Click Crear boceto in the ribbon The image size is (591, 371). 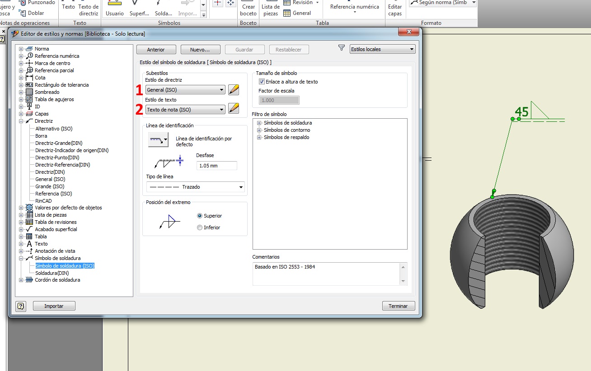click(x=248, y=9)
